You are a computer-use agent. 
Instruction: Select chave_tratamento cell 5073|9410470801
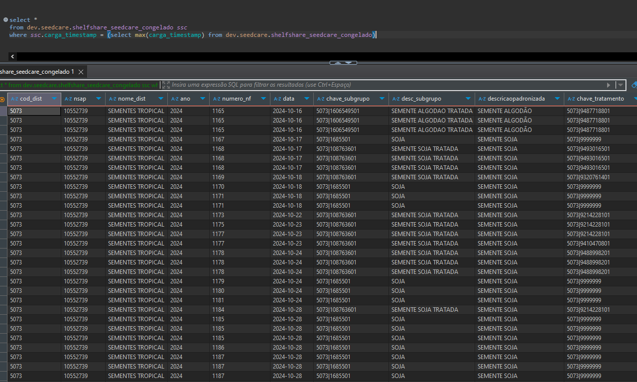pyautogui.click(x=601, y=244)
